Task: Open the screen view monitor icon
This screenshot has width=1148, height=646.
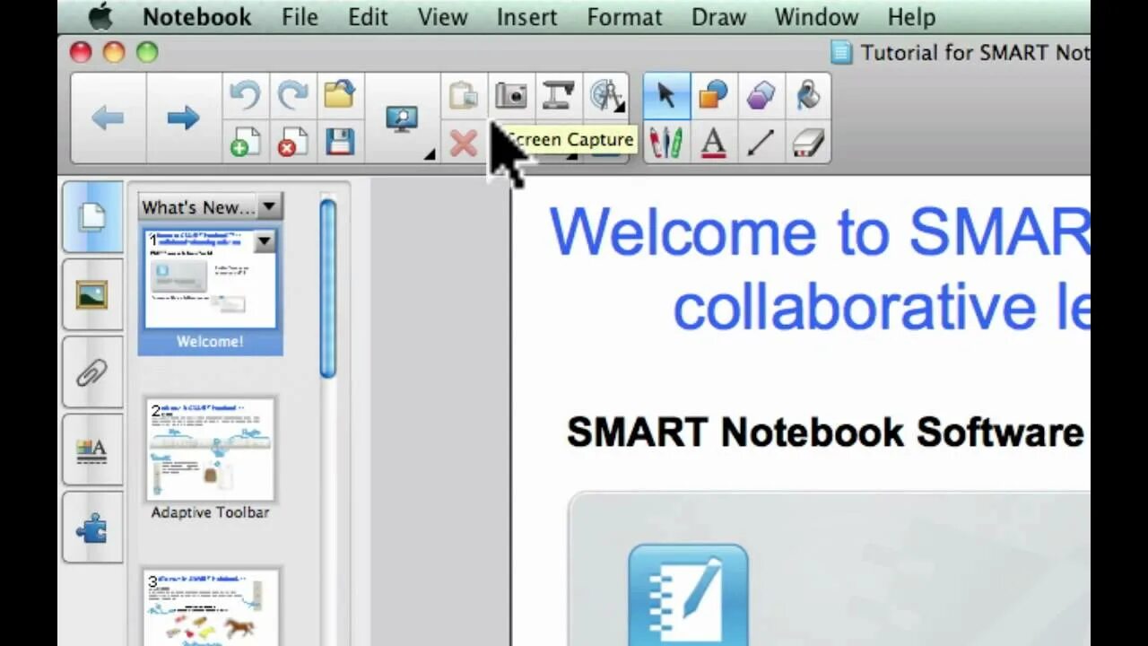Action: pos(402,118)
